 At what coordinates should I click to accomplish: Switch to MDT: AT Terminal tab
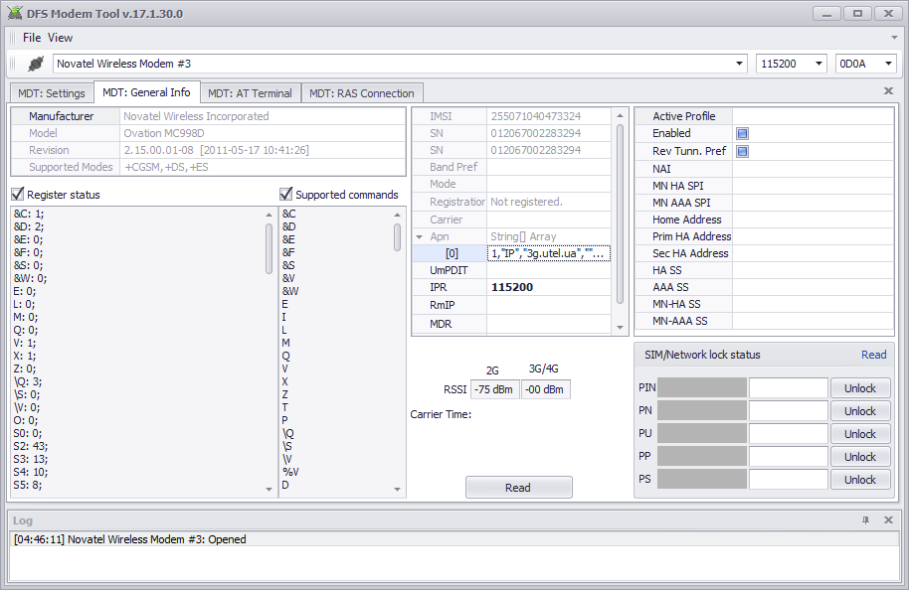tap(250, 93)
